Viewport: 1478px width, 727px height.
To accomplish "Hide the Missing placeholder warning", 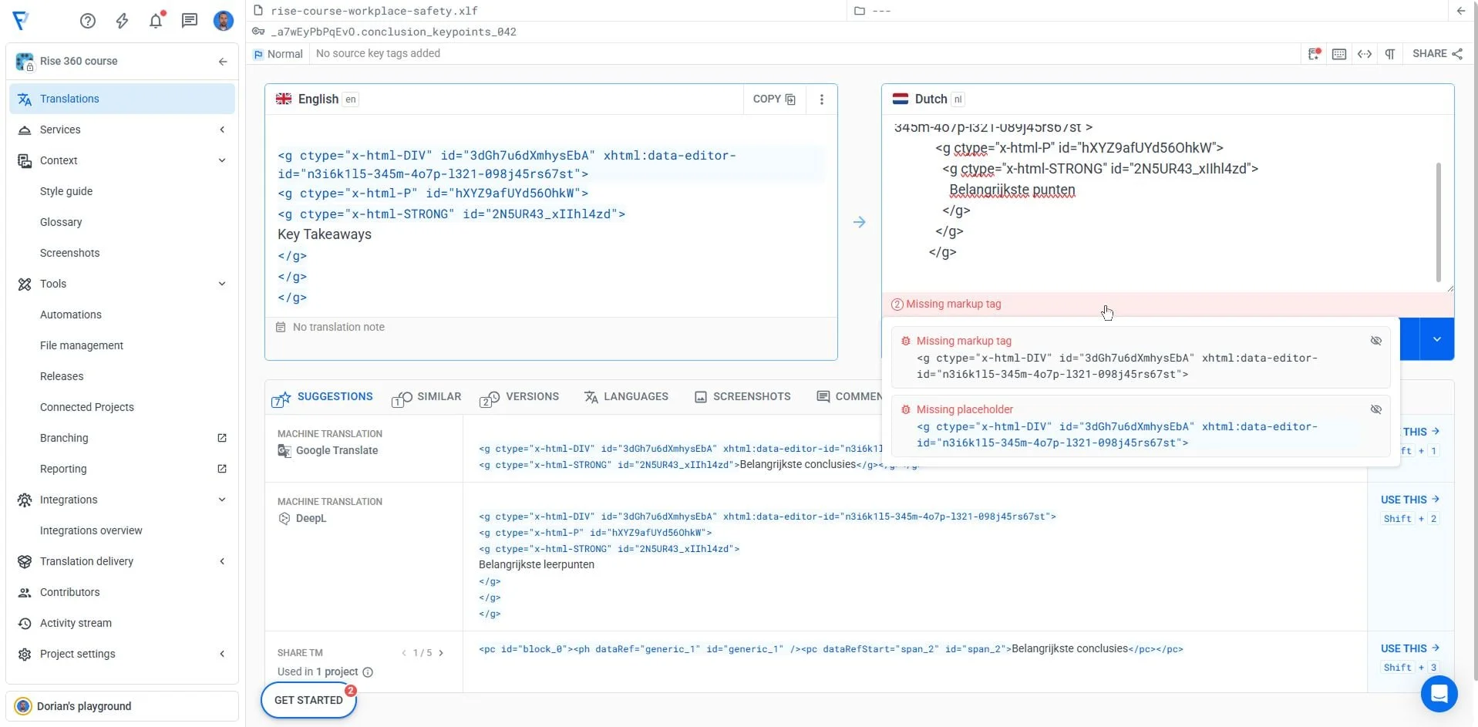I will click(1375, 409).
